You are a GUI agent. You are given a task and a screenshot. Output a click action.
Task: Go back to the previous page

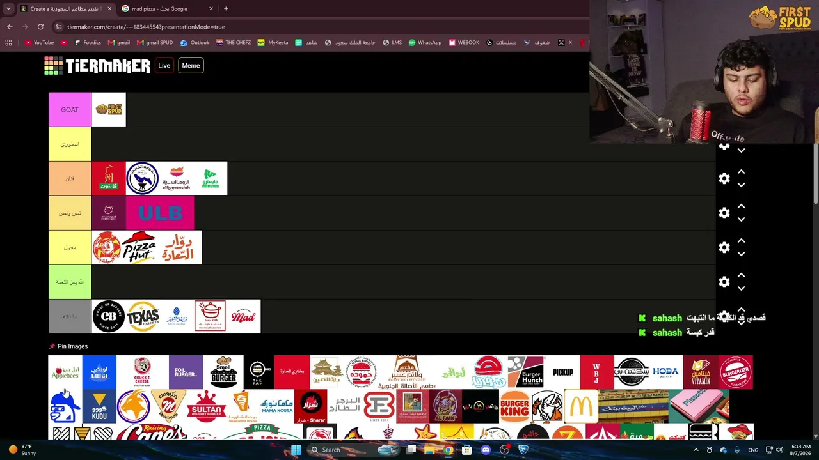(10, 27)
